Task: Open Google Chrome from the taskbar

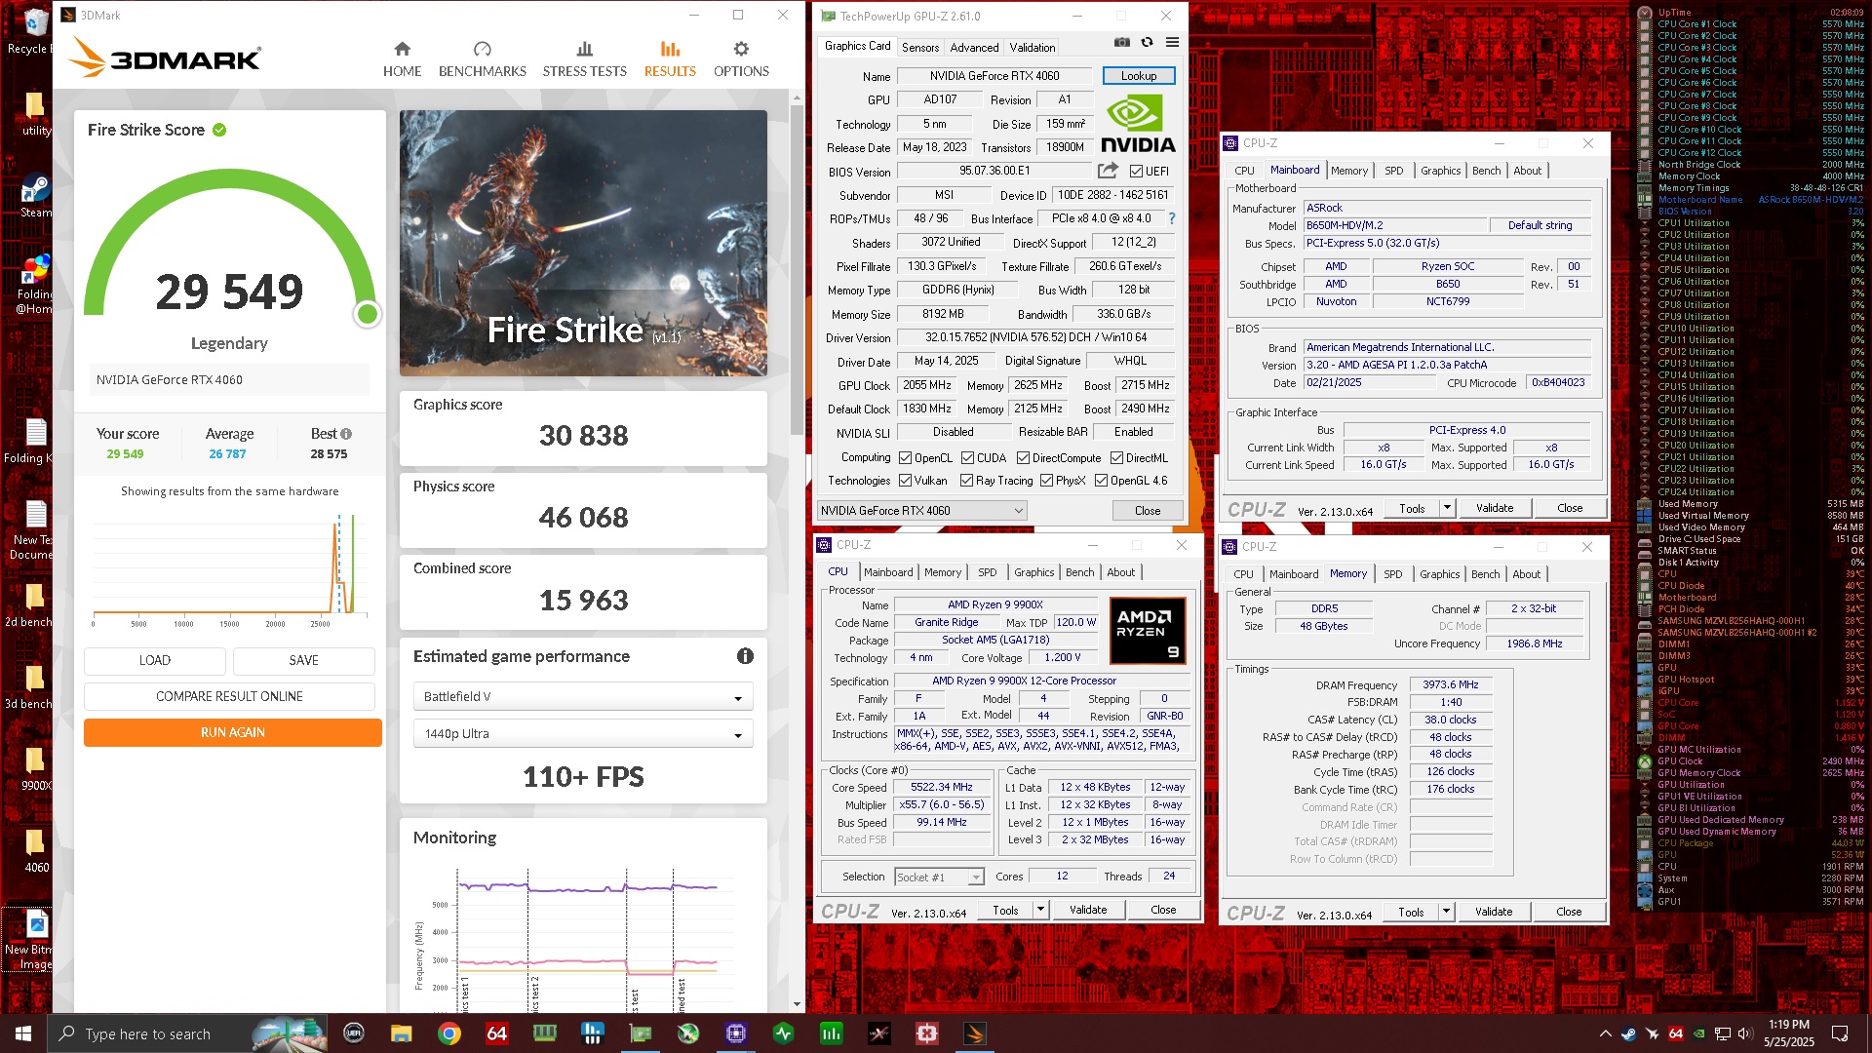Action: click(448, 1033)
